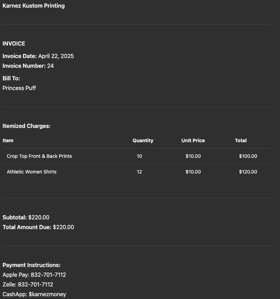
Task: Click the $100.00 line total
Action: 248,156
